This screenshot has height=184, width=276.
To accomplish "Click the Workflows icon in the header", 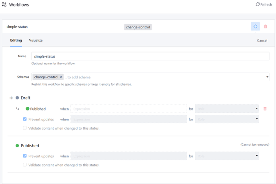I will pyautogui.click(x=4, y=4).
